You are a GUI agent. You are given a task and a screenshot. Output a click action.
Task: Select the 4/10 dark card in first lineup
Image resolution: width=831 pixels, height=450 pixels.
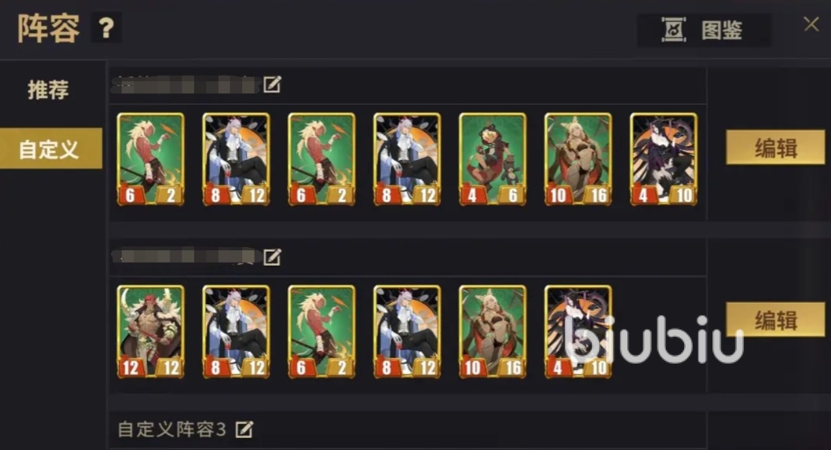click(664, 160)
